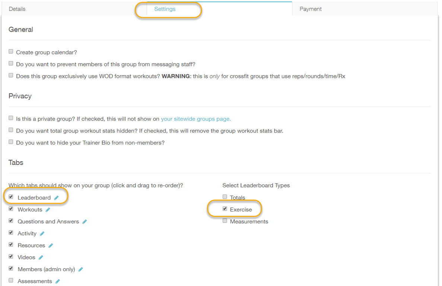Switch to the Details tab

point(17,9)
